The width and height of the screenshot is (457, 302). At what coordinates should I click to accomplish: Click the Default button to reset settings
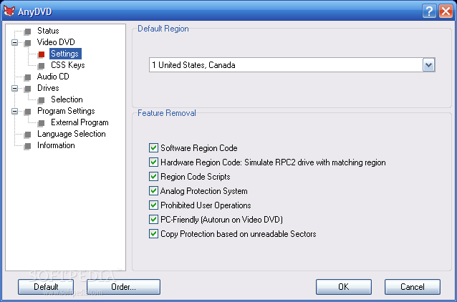(x=46, y=287)
